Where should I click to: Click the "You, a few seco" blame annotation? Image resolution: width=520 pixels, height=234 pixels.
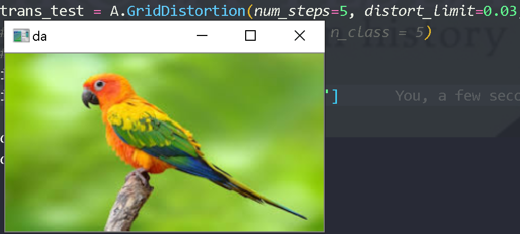(x=457, y=96)
